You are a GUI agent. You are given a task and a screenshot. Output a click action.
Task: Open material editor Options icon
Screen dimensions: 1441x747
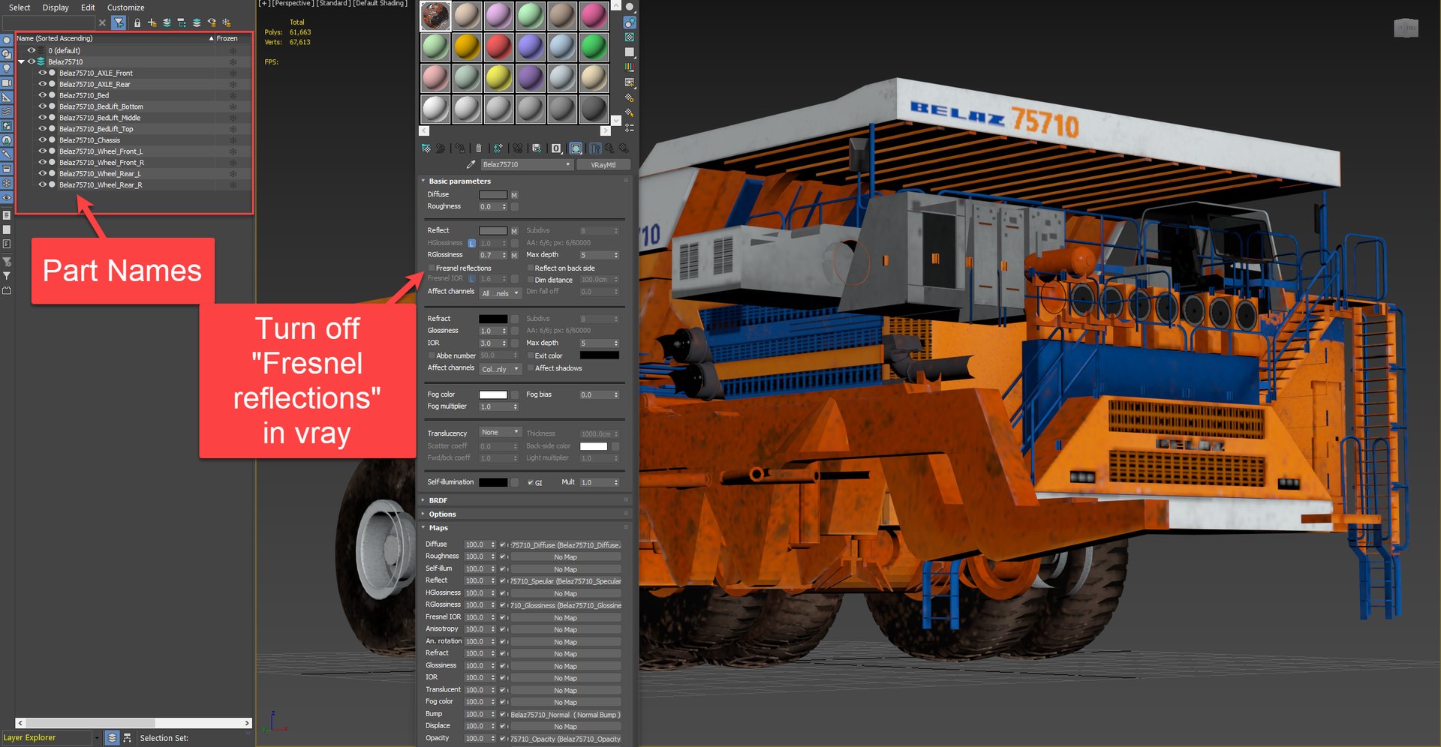630,97
